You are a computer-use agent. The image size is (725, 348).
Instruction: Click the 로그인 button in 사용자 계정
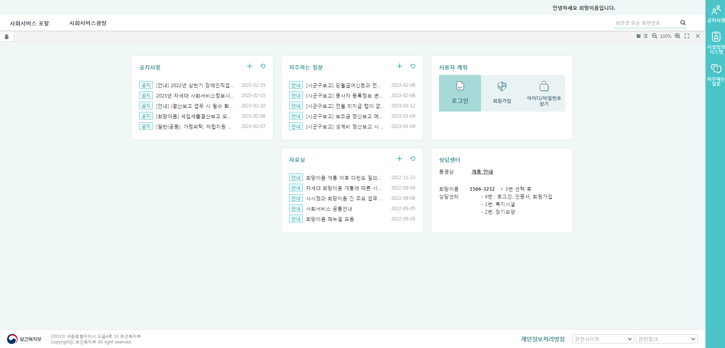click(460, 93)
